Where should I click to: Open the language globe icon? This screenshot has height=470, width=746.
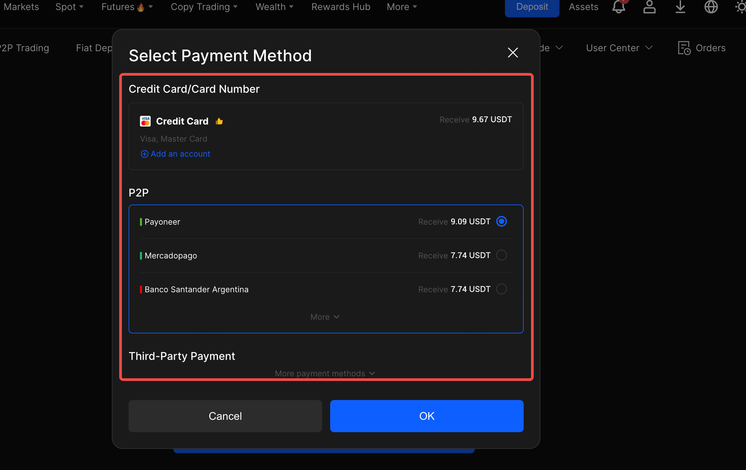pos(711,7)
